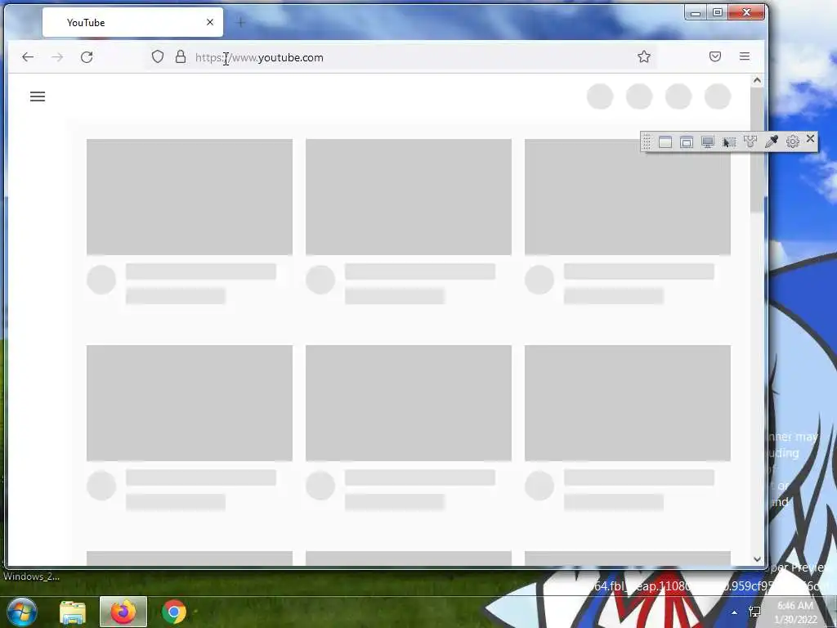The width and height of the screenshot is (837, 628).
Task: Close the YouTube tab
Action: (x=210, y=22)
